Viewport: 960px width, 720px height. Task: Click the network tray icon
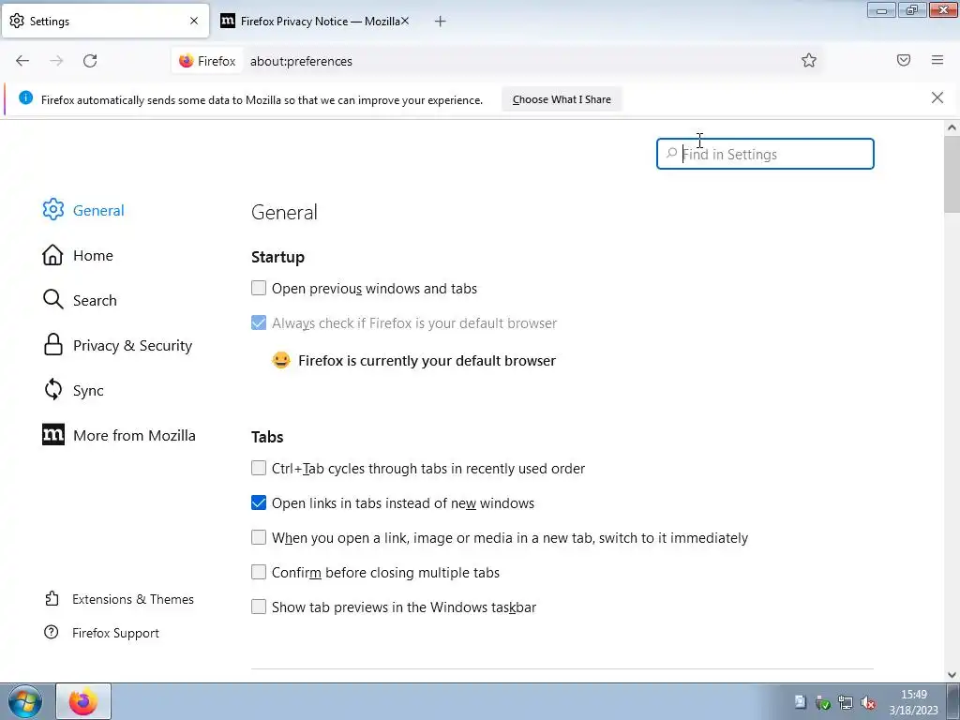point(846,702)
